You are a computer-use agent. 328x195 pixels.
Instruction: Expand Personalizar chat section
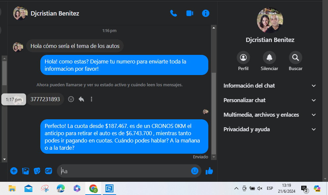click(269, 100)
